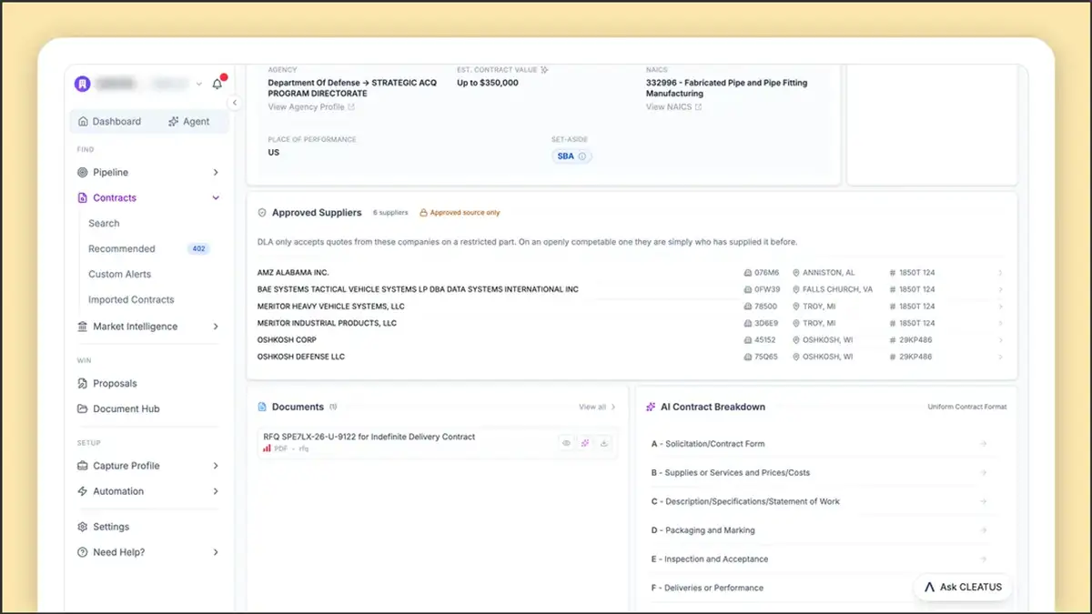The width and height of the screenshot is (1092, 614).
Task: Click the Document Hub folder icon
Action: [x=83, y=408]
